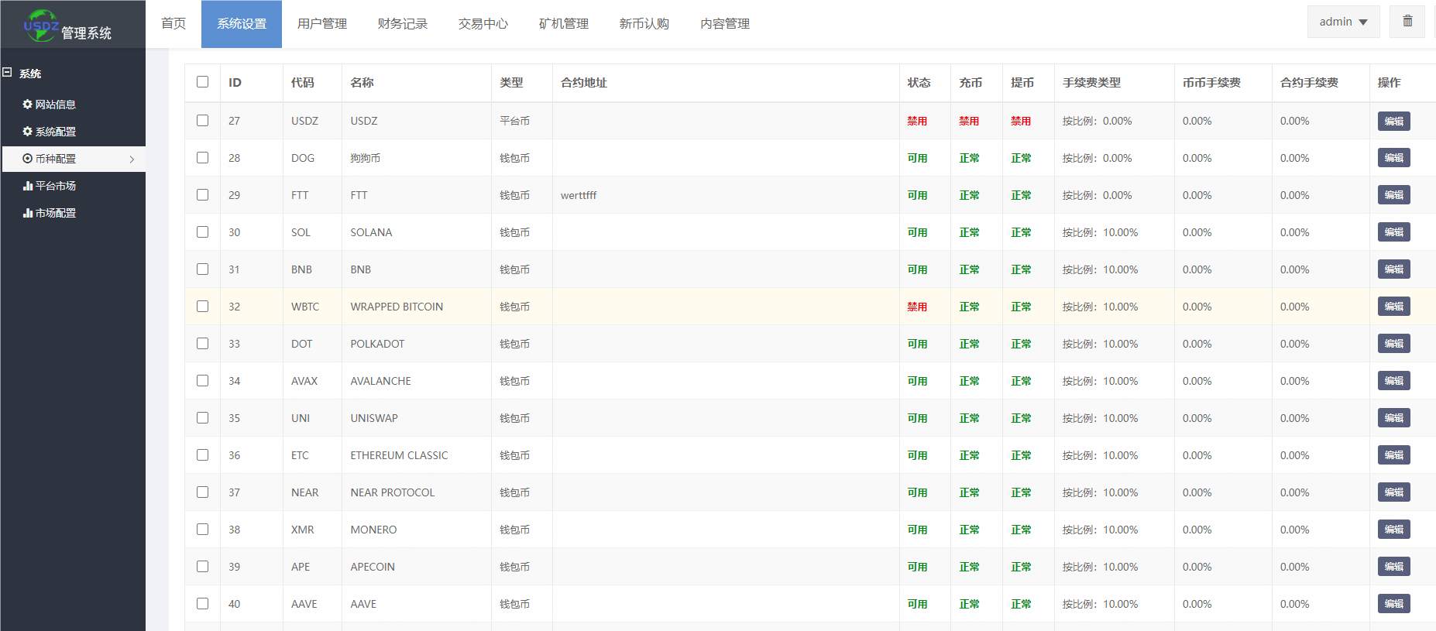Click the circle icon beside 币种配置
Image resolution: width=1436 pixels, height=631 pixels.
(28, 159)
